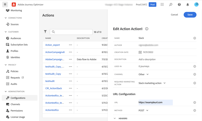This screenshot has height=121, width=202.
Task: Select Configurations in the sidebar
Action: point(18,98)
